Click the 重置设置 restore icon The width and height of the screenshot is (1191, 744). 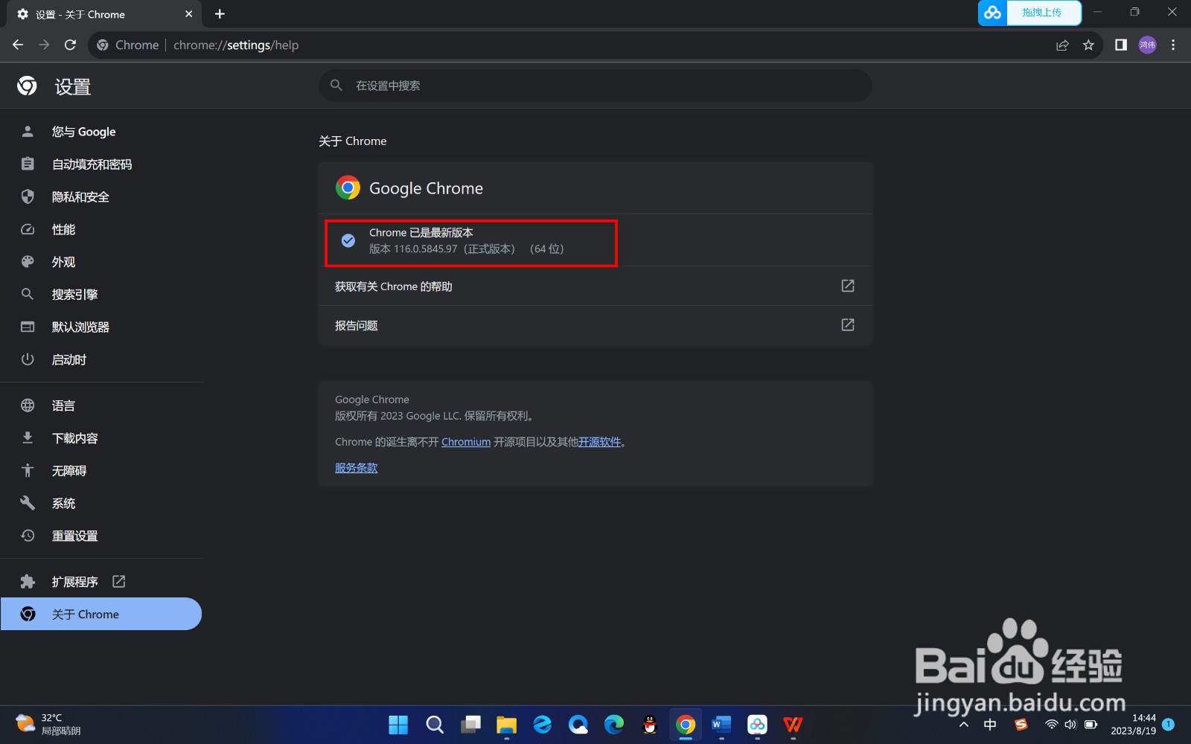click(28, 536)
